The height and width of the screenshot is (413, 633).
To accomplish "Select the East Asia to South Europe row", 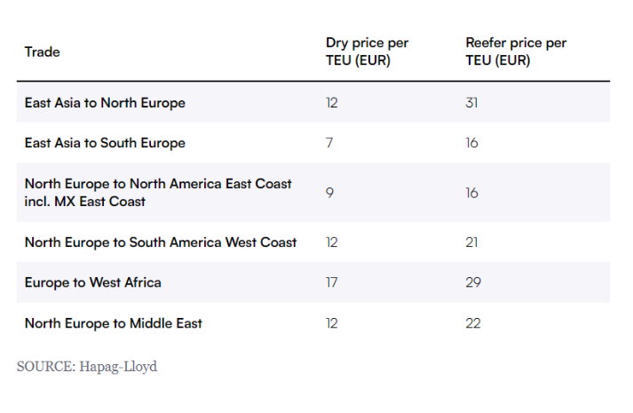I will pyautogui.click(x=313, y=142).
